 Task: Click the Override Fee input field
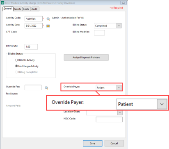33,87
